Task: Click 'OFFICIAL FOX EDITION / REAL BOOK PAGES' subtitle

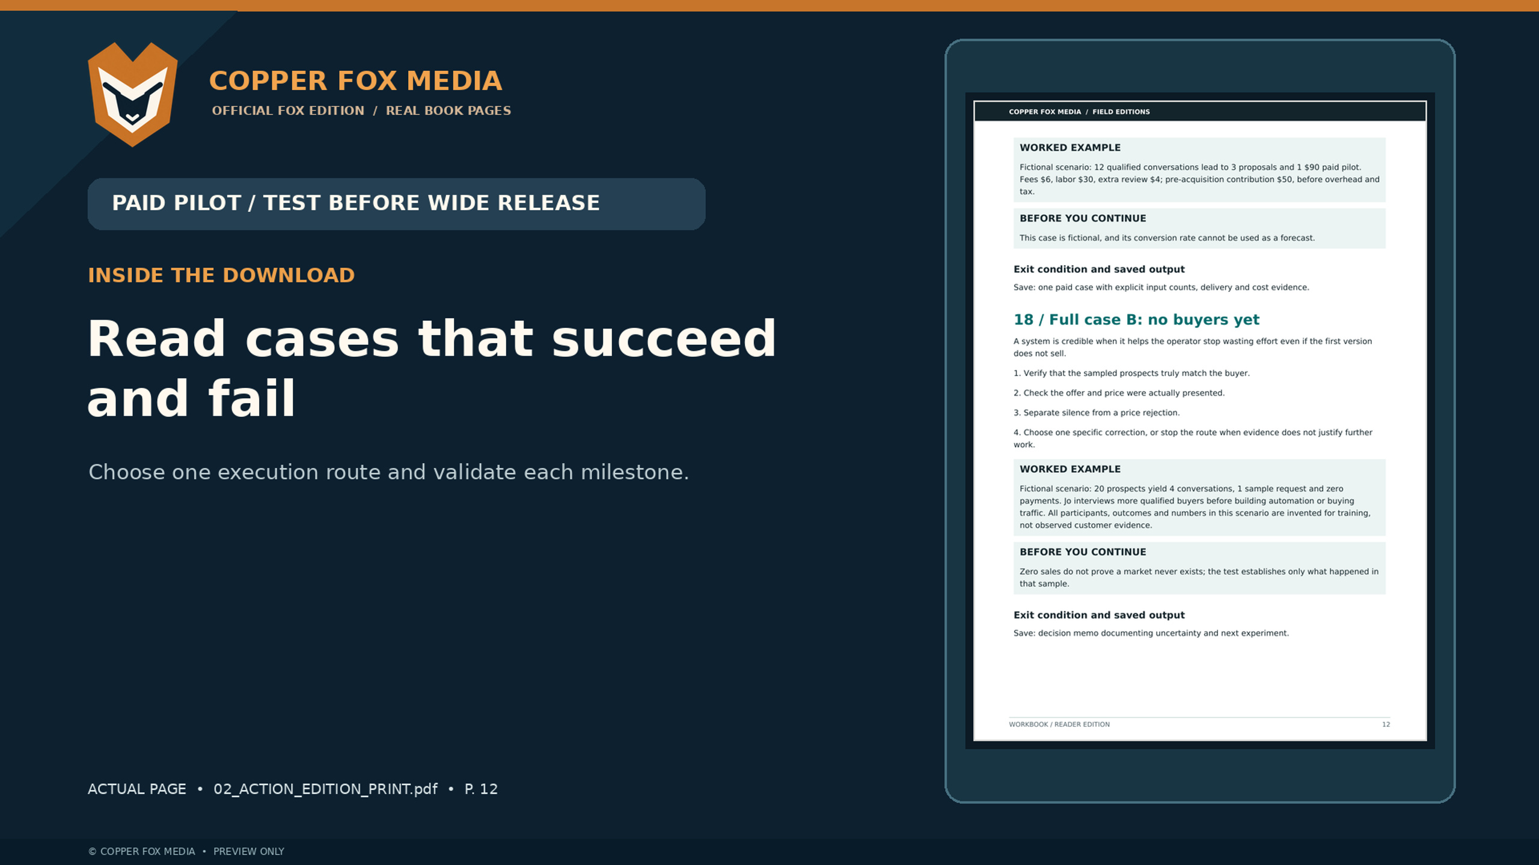Action: point(361,111)
